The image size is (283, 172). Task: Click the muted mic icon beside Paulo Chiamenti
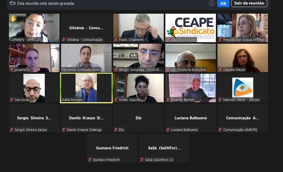pos(116,40)
